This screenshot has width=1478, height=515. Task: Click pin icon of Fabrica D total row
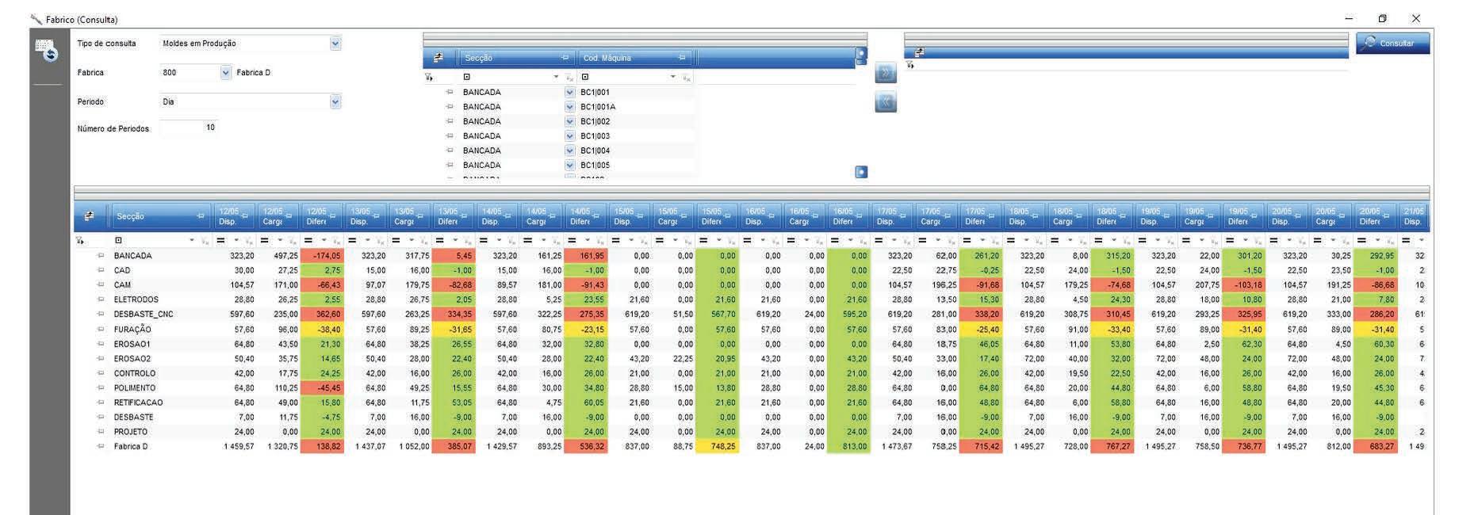coord(101,446)
